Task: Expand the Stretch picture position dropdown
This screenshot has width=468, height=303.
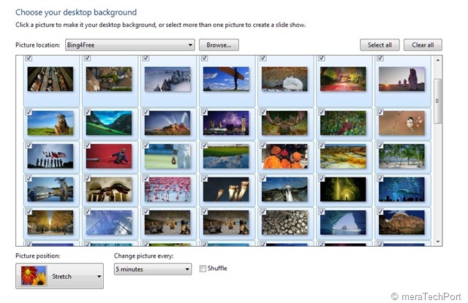Action: click(x=59, y=276)
